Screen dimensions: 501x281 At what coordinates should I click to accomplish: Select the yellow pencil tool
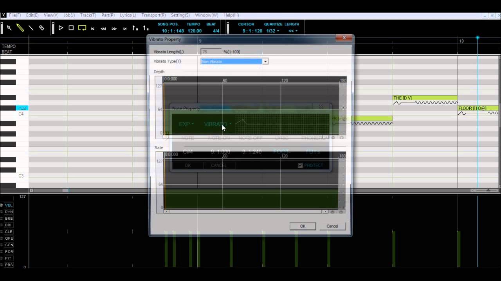tap(20, 28)
